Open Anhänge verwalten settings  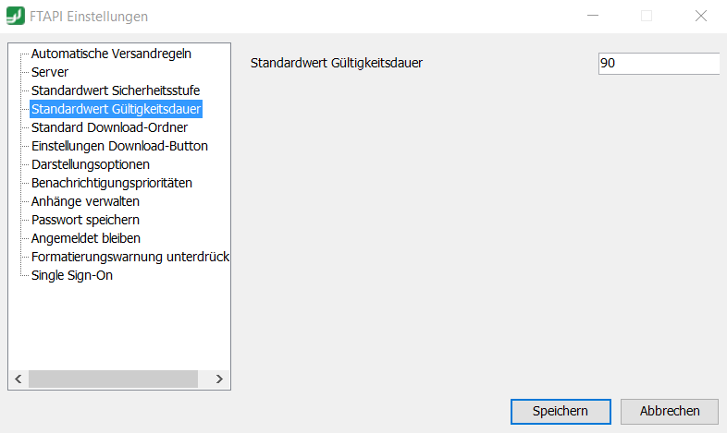[85, 201]
